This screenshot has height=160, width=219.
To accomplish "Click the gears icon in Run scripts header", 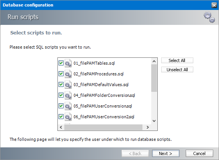I will point(209,17).
